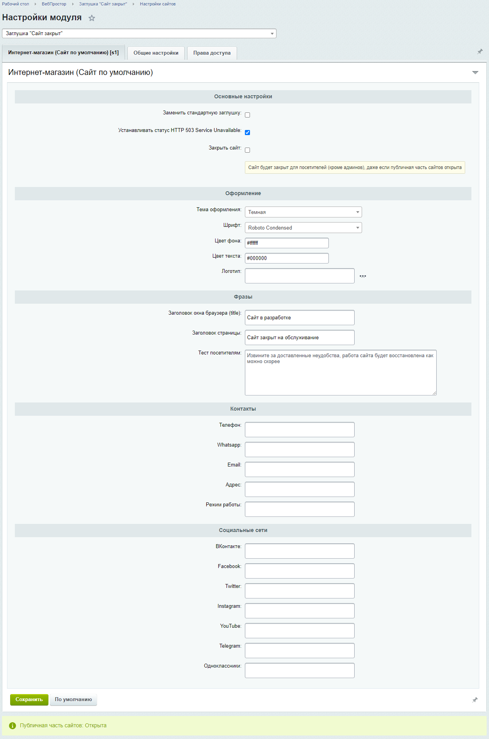The width and height of the screenshot is (489, 739).
Task: Enable the Заменить стандартную заглушку checkbox
Action: (x=247, y=115)
